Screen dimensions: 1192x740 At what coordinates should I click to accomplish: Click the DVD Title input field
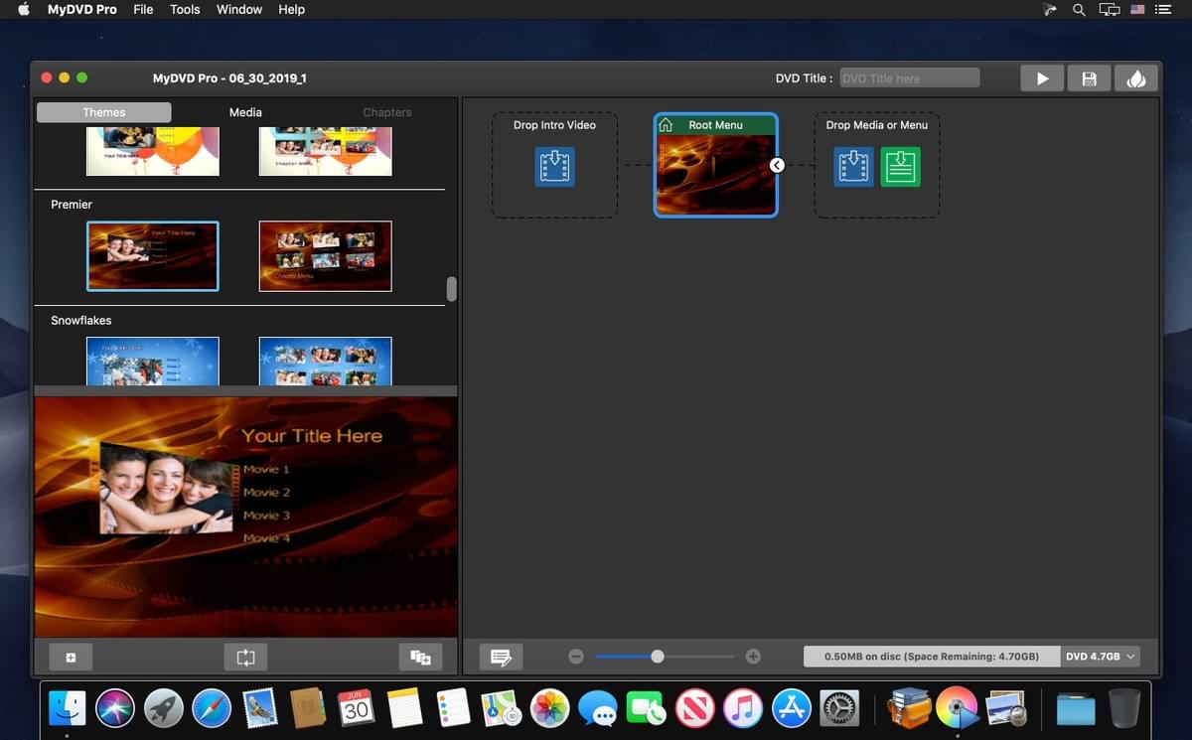pos(910,78)
